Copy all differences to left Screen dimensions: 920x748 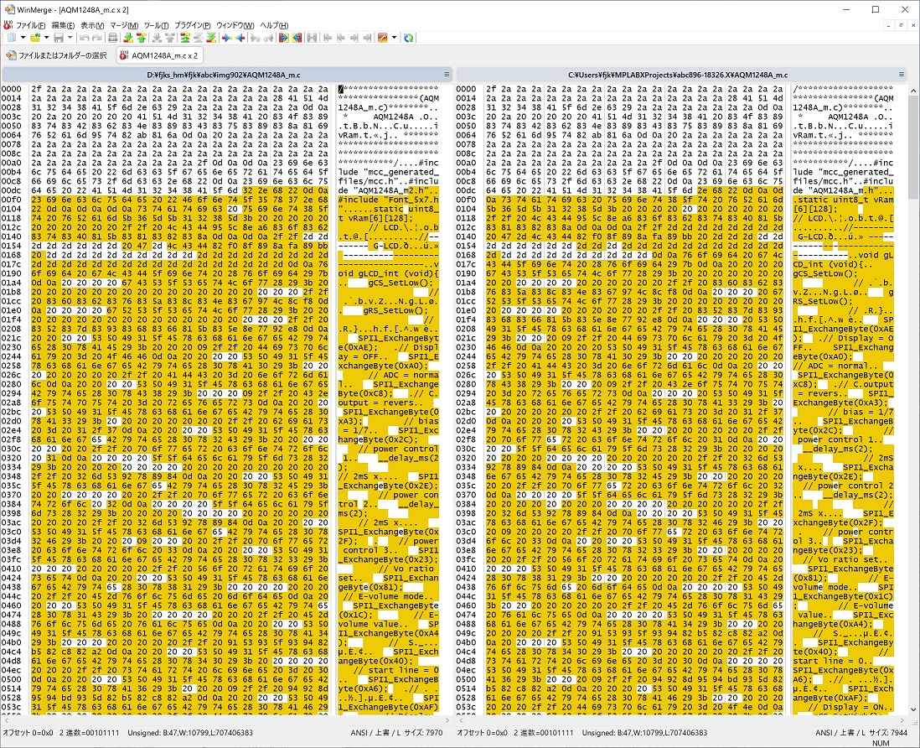pos(297,38)
